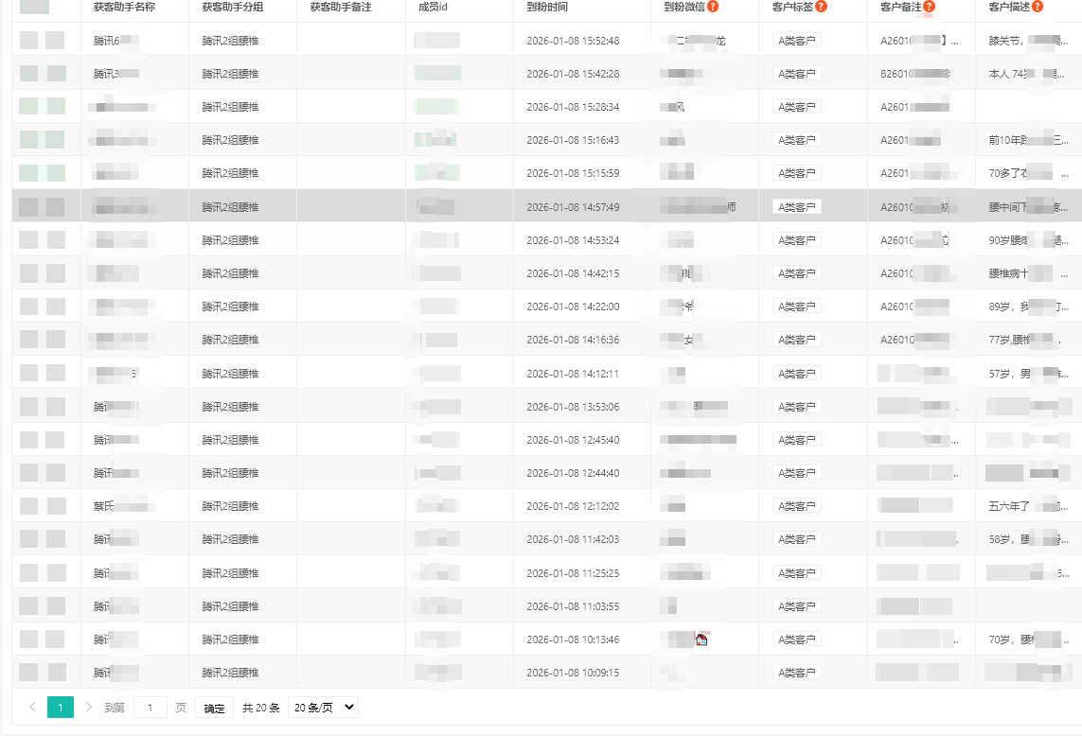
Task: Click A类客户 tag in the 15:52:48 row
Action: coord(797,41)
